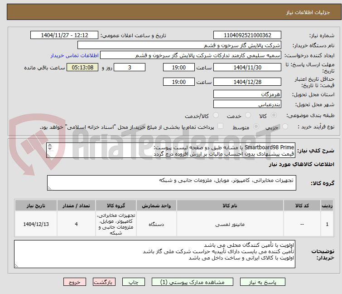Image resolution: width=342 pixels, height=294 pixels.
Task: Click the goods group text area
Action: coord(171,183)
